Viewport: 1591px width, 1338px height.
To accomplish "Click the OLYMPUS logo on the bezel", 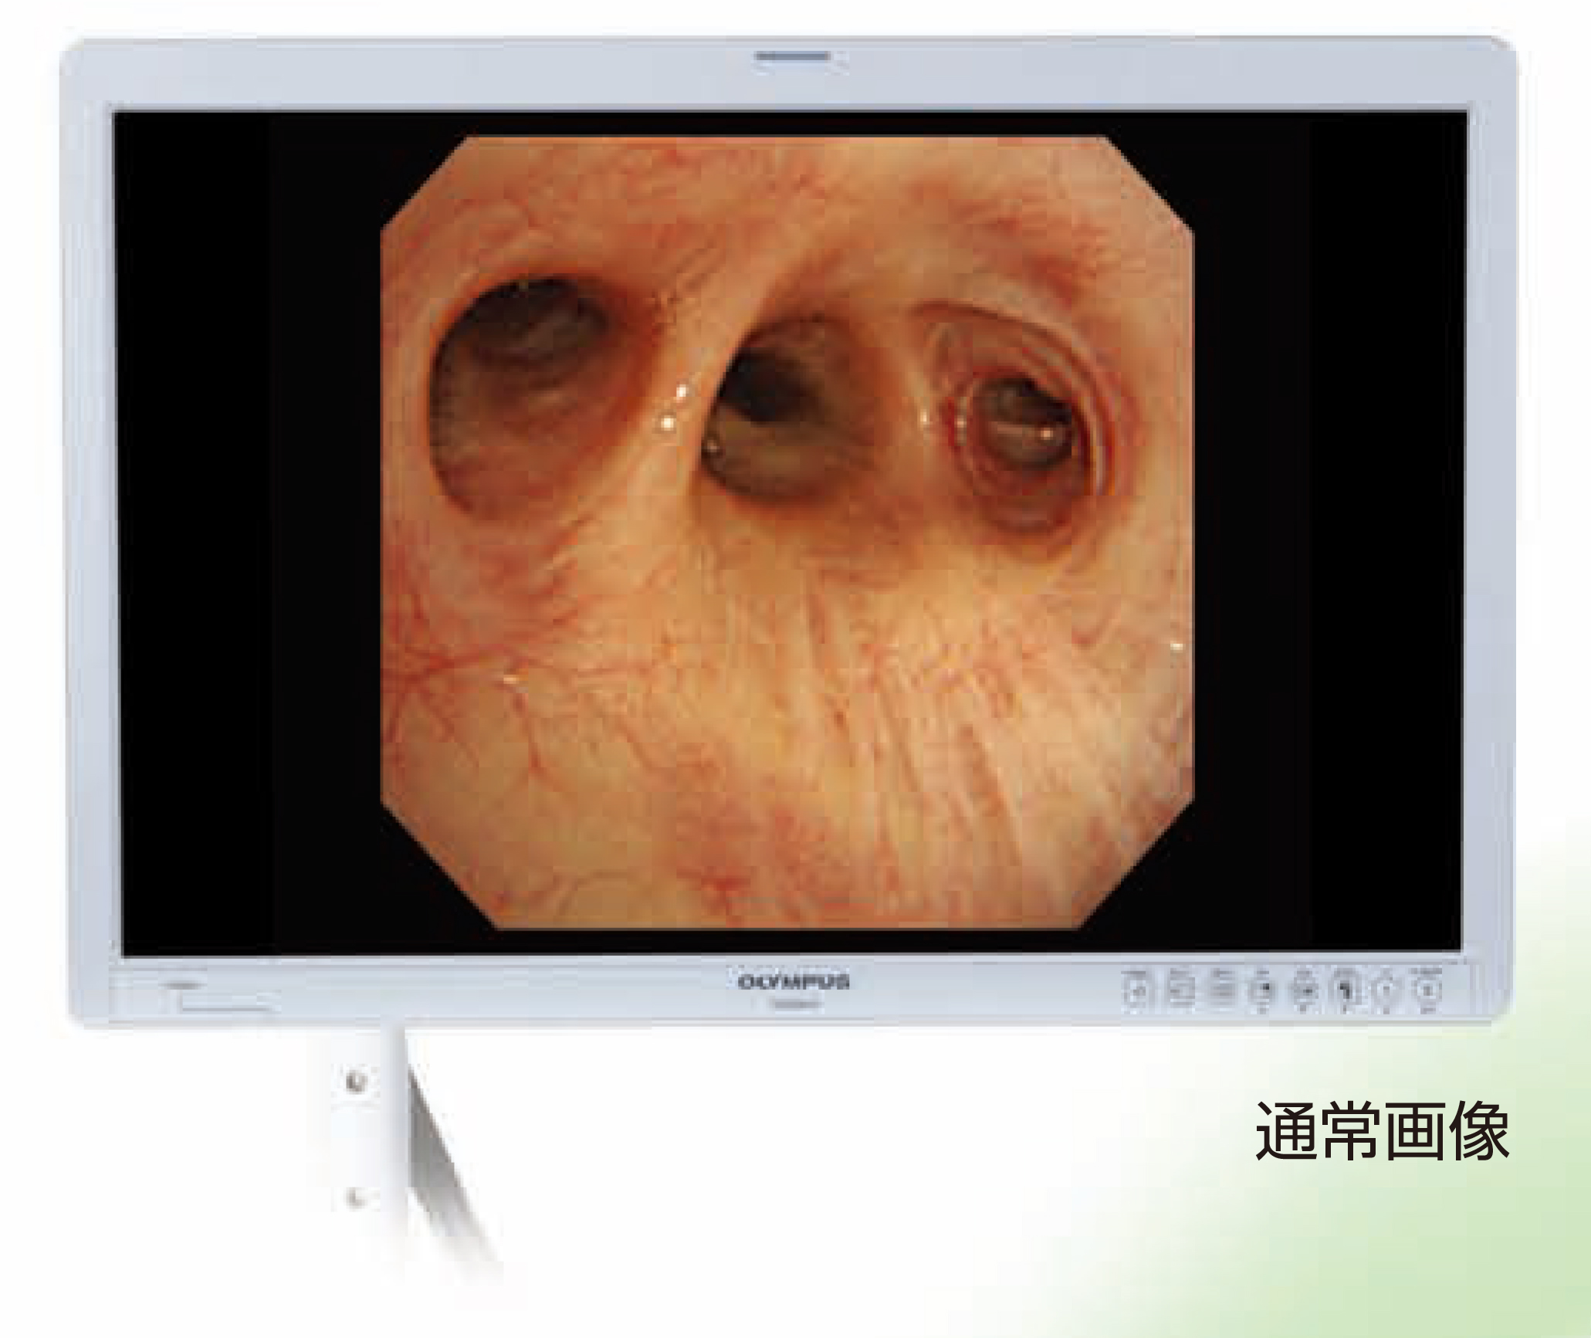I will [x=794, y=982].
